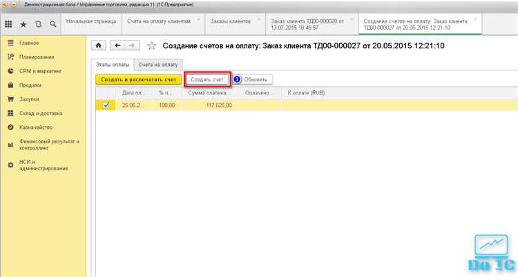The image size is (518, 277).
Task: Go forward with the right arrow
Action: tap(132, 45)
